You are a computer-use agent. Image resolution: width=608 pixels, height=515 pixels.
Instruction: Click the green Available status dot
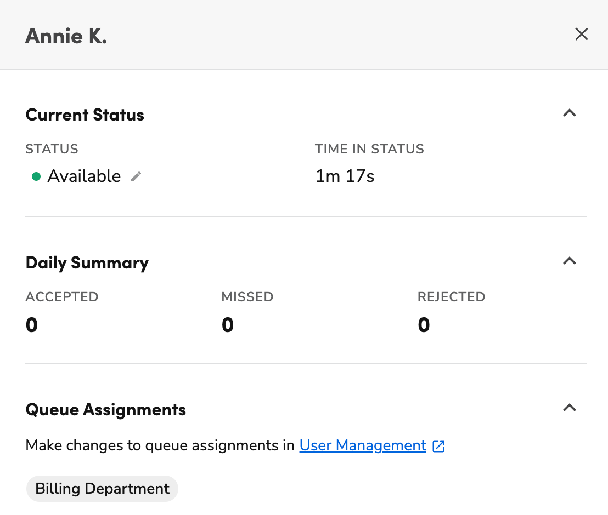click(36, 176)
